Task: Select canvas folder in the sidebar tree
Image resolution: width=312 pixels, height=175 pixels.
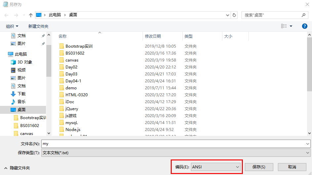Action: coord(26,134)
